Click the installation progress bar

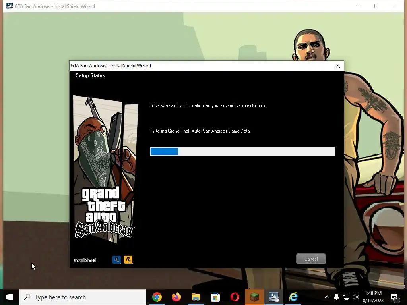click(x=242, y=151)
